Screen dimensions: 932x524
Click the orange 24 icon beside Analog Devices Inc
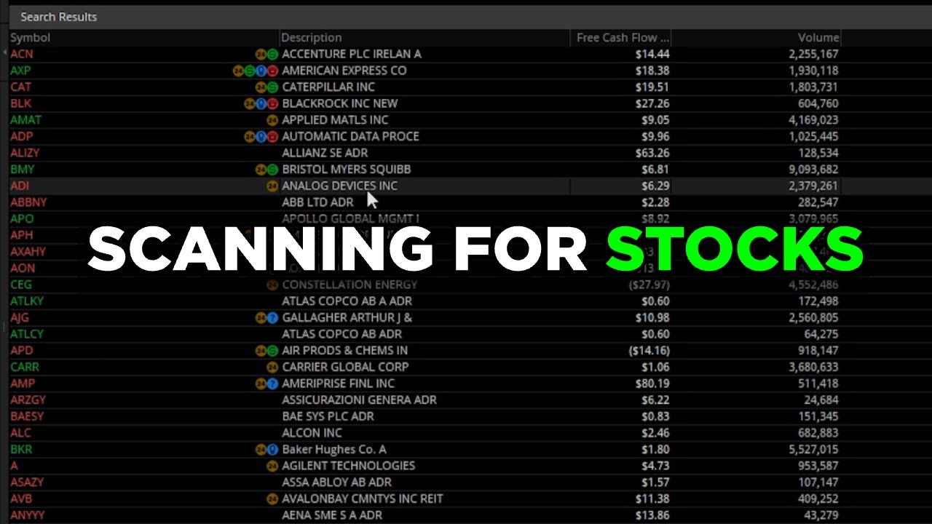272,186
